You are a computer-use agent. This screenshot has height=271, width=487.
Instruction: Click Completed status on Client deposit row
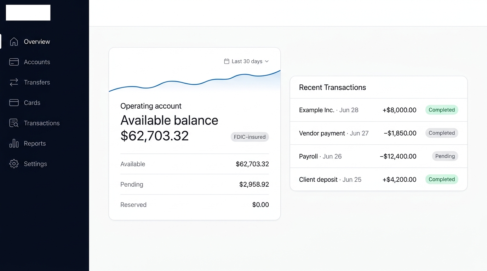(442, 179)
